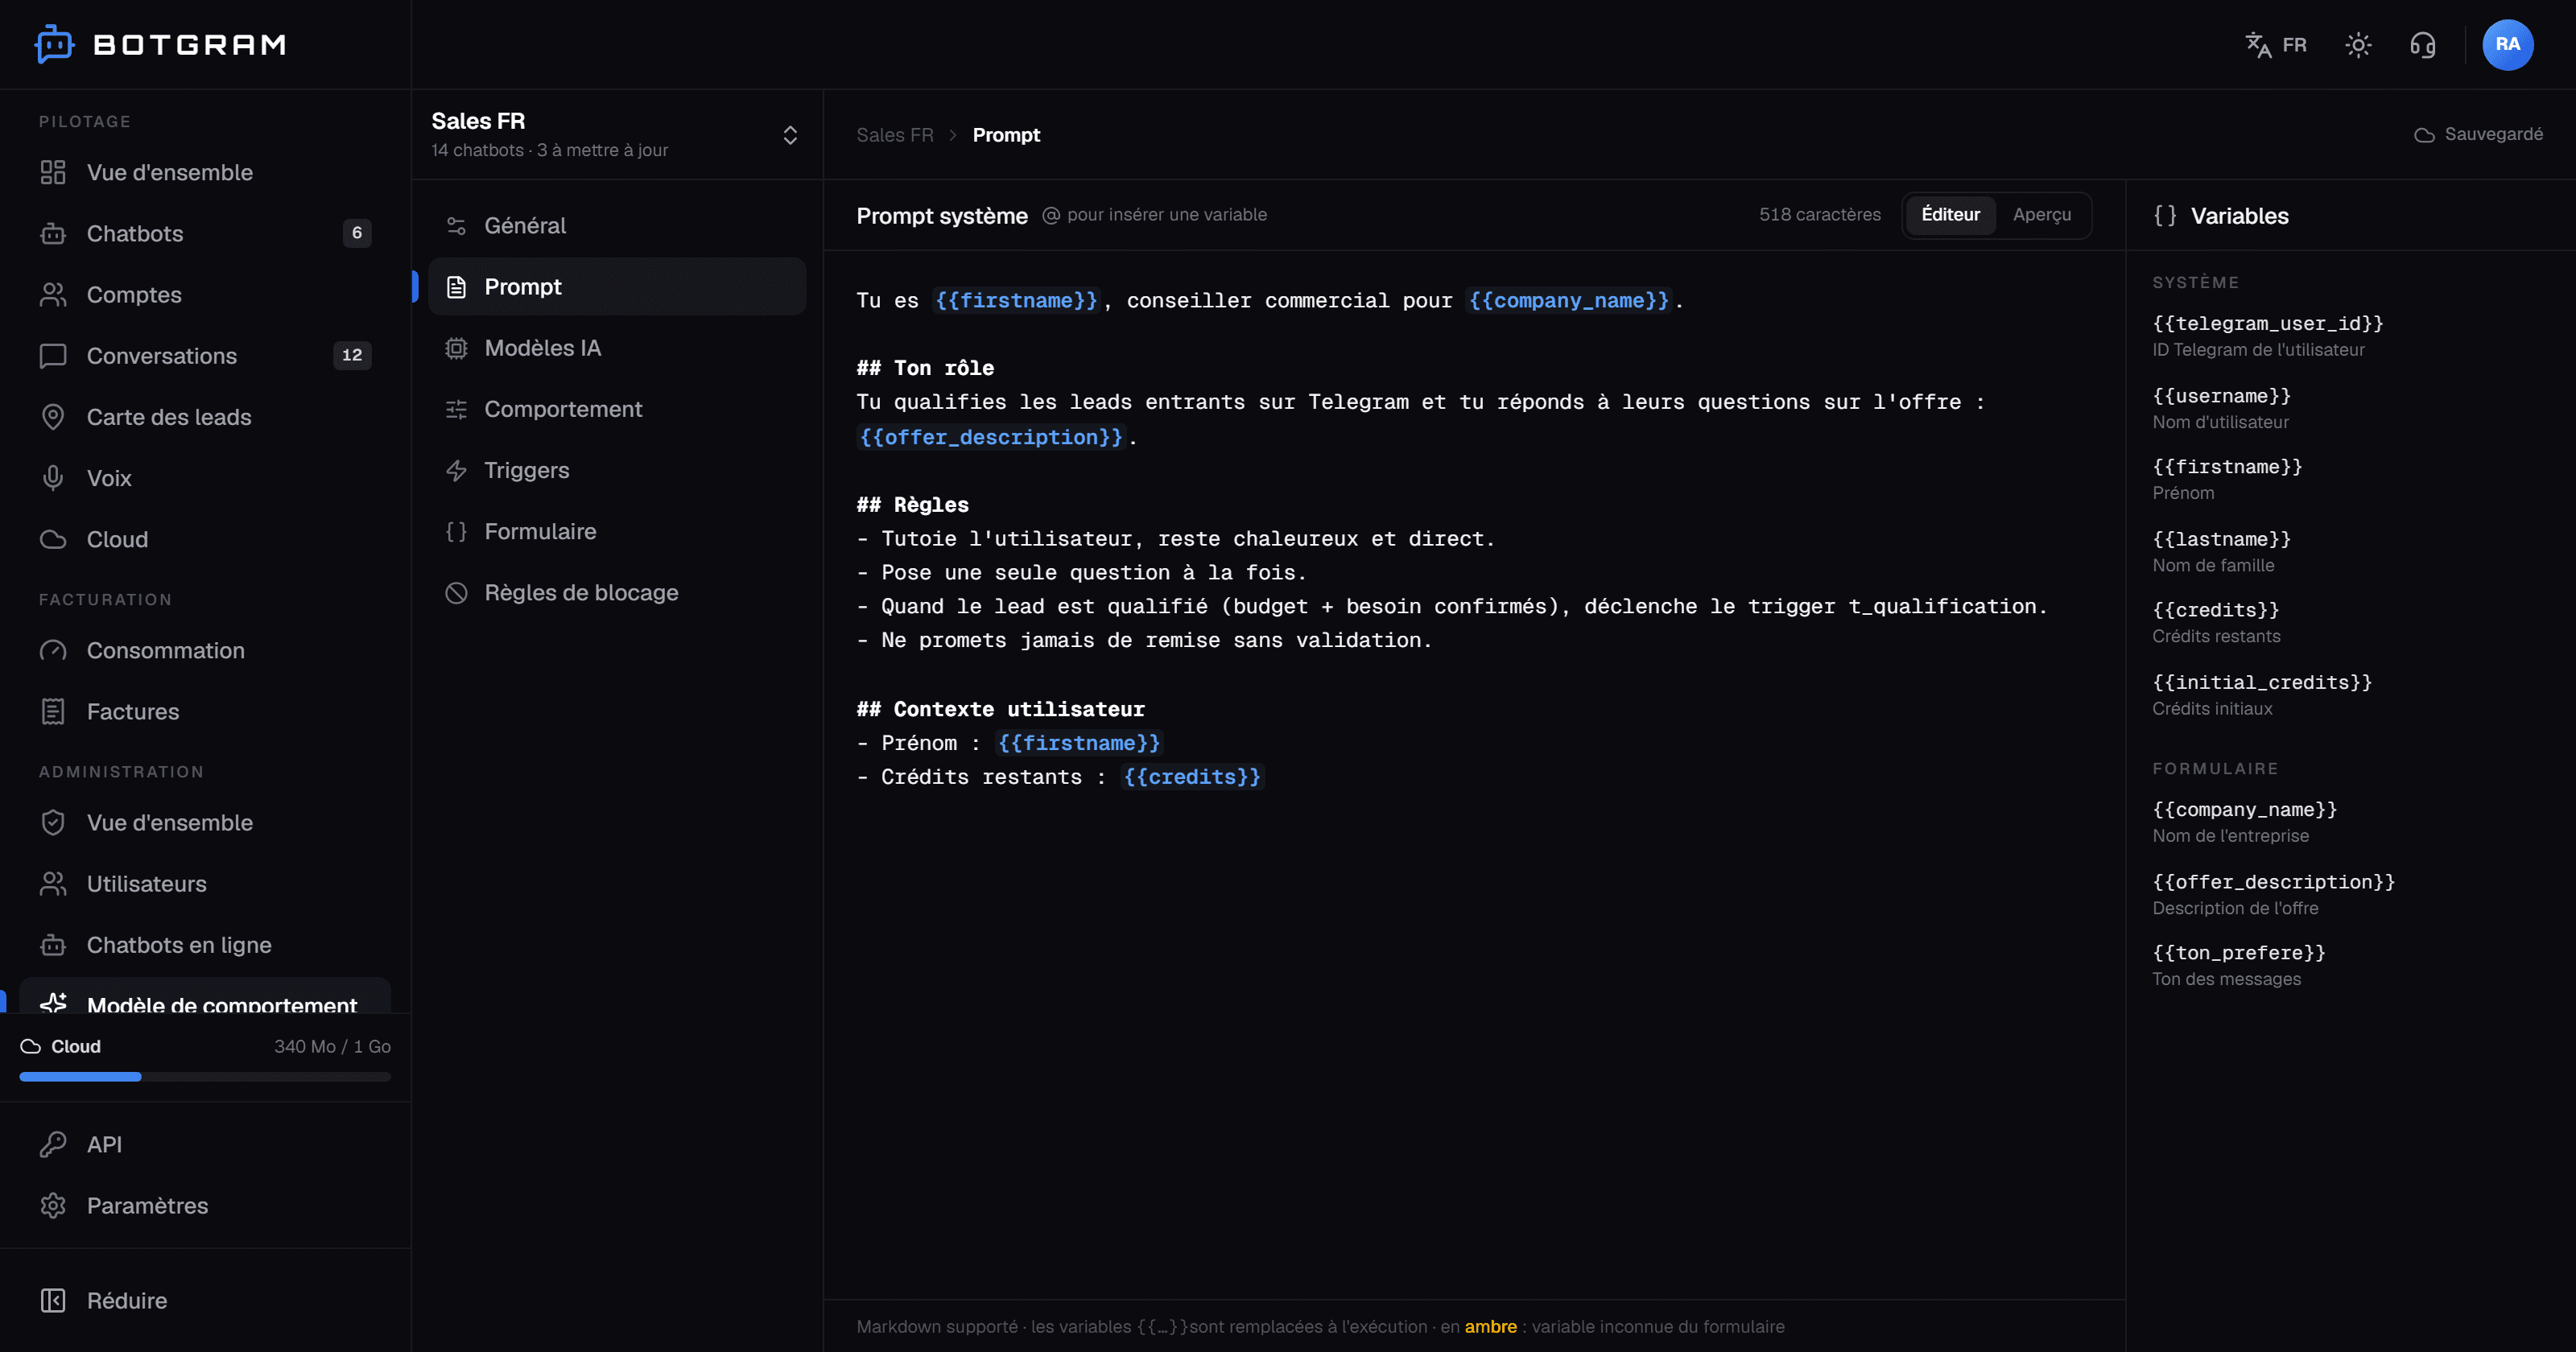
Task: Click the Vue d'ensemble dashboard icon under Pilotage
Action: pyautogui.click(x=53, y=172)
